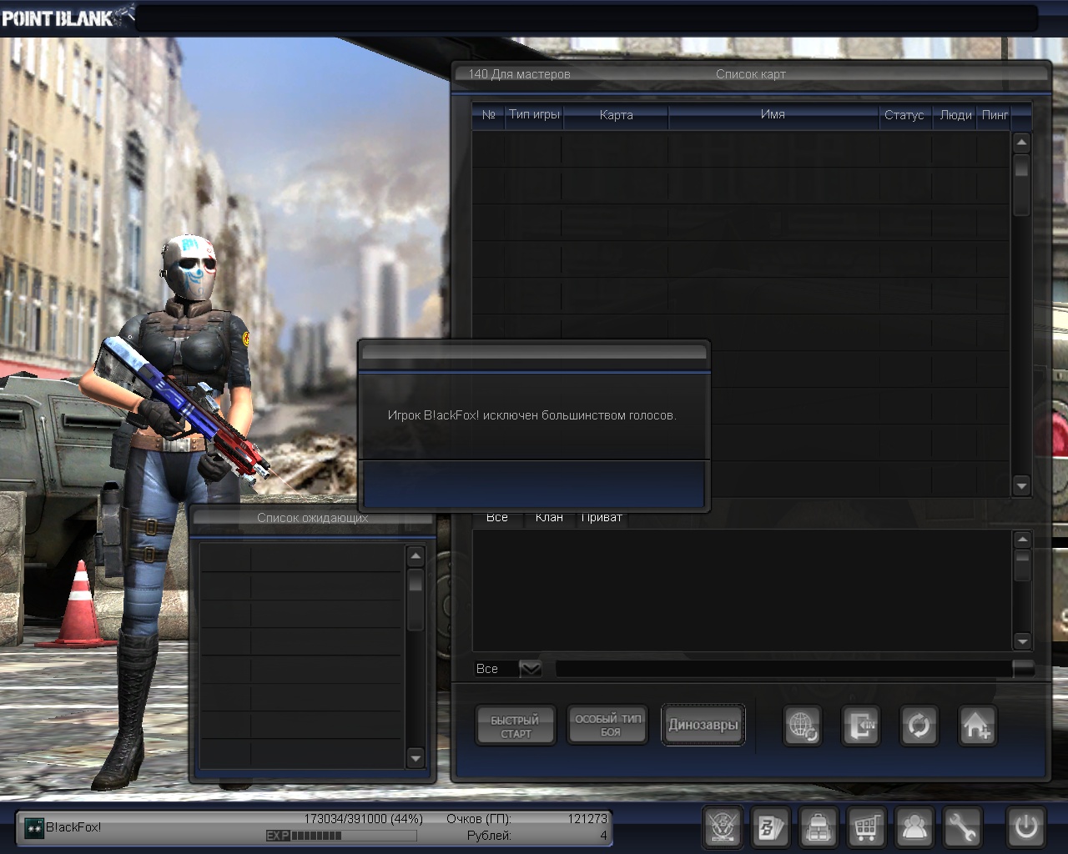Switch to the 'Приват' chat tab
The width and height of the screenshot is (1068, 854).
[602, 518]
